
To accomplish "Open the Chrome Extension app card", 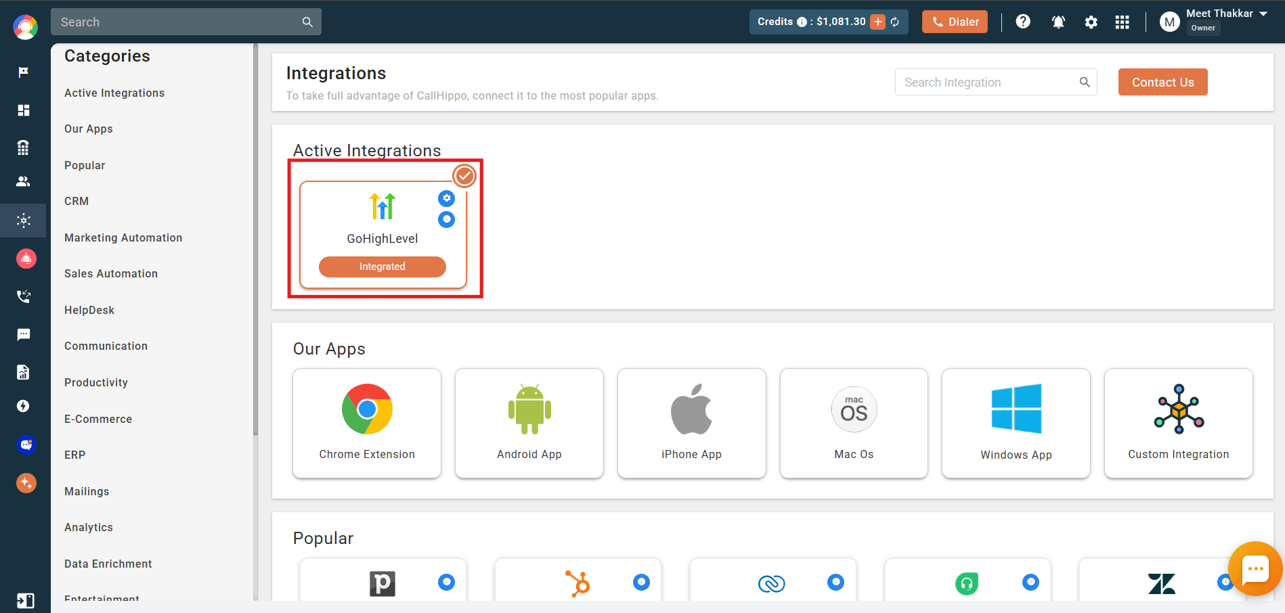I will pyautogui.click(x=367, y=423).
